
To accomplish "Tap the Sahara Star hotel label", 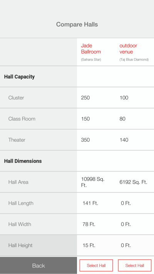I will click(91, 60).
